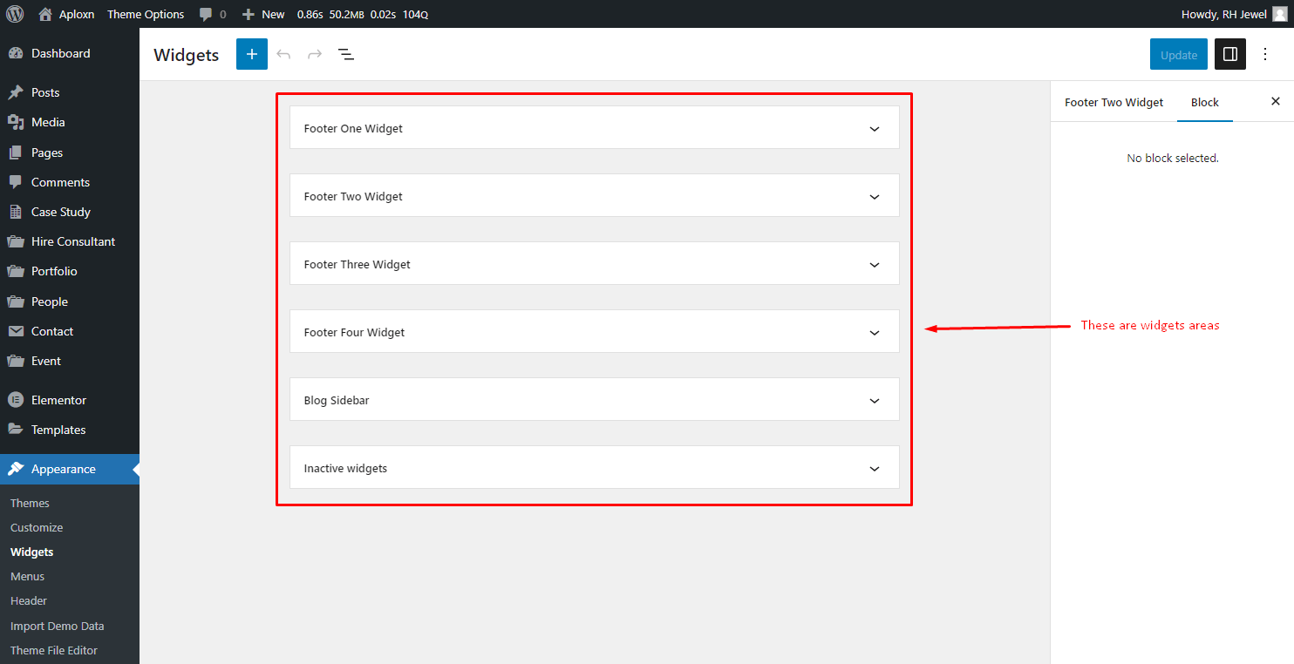
Task: Open the Pages menu
Action: (x=70, y=152)
